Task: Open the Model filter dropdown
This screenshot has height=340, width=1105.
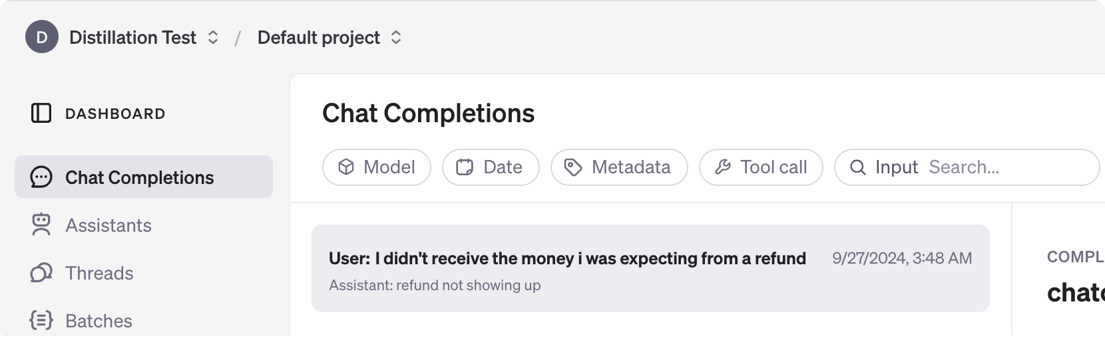Action: [x=377, y=167]
